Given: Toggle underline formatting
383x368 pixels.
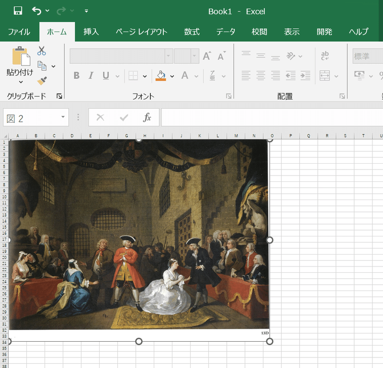Looking at the screenshot, I should (x=106, y=76).
